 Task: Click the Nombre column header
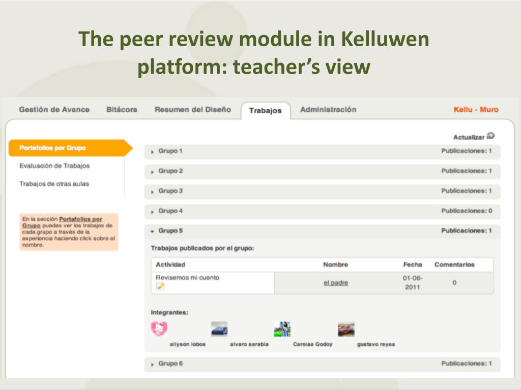[x=336, y=265]
